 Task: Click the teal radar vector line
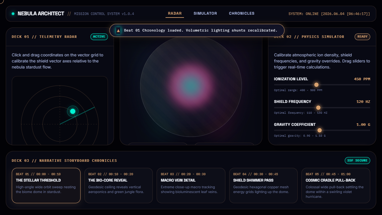pos(77,116)
